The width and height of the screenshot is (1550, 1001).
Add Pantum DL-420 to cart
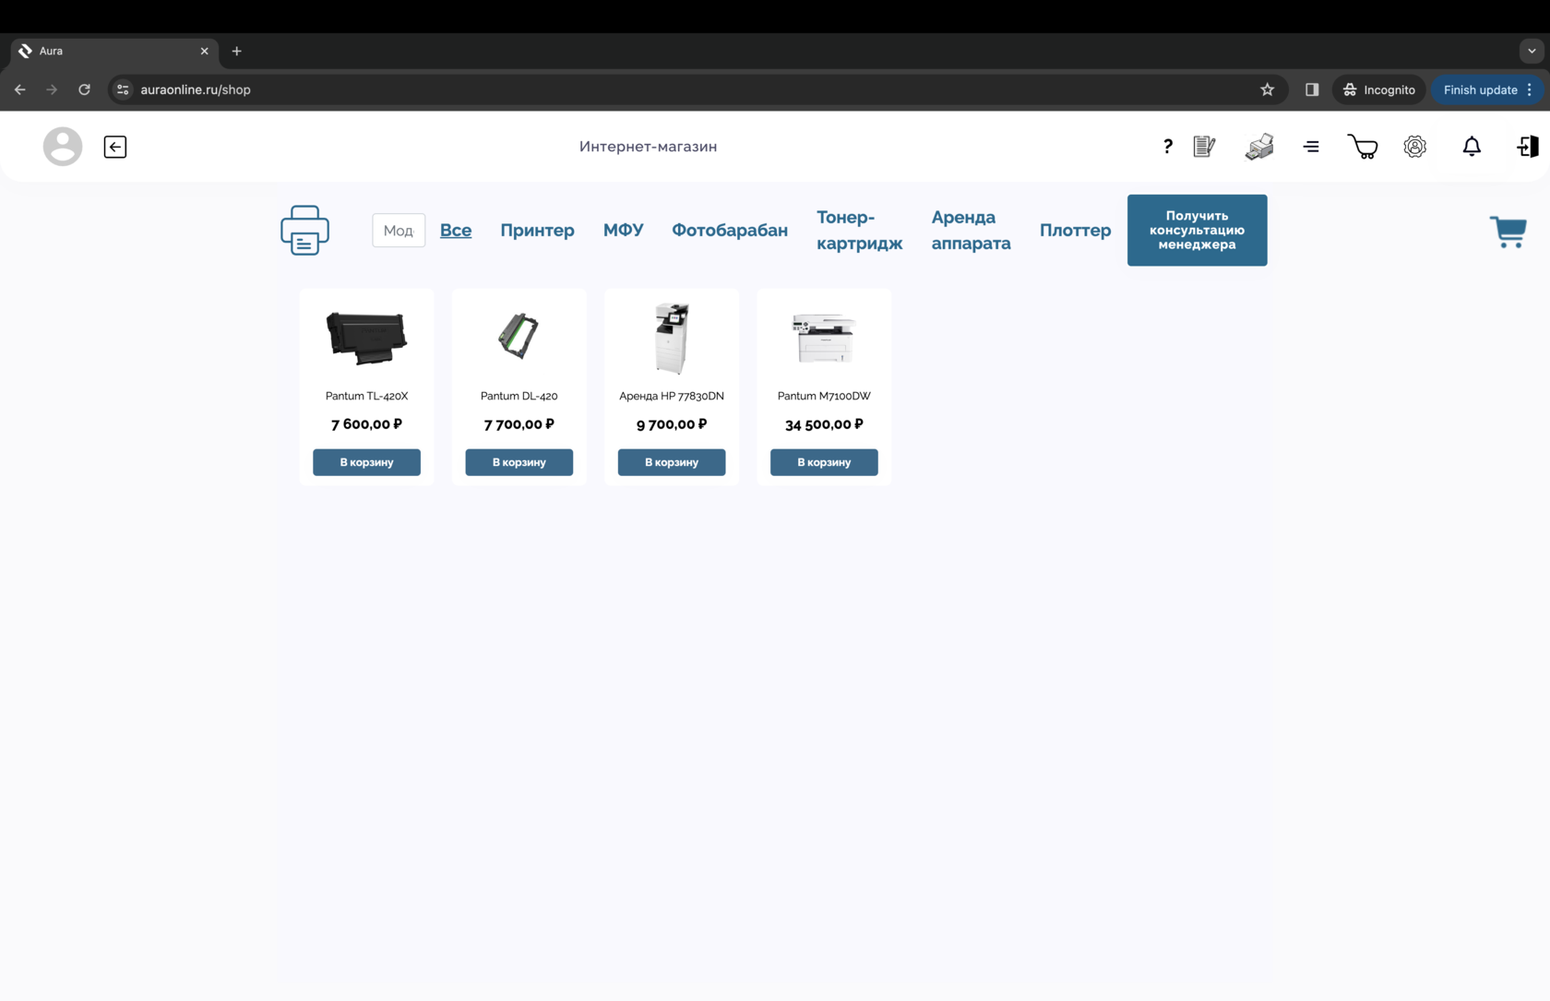[519, 462]
